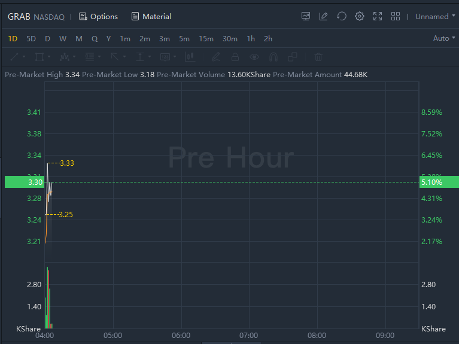Click the 05:00 time axis label
This screenshot has height=344, width=459.
(113, 336)
